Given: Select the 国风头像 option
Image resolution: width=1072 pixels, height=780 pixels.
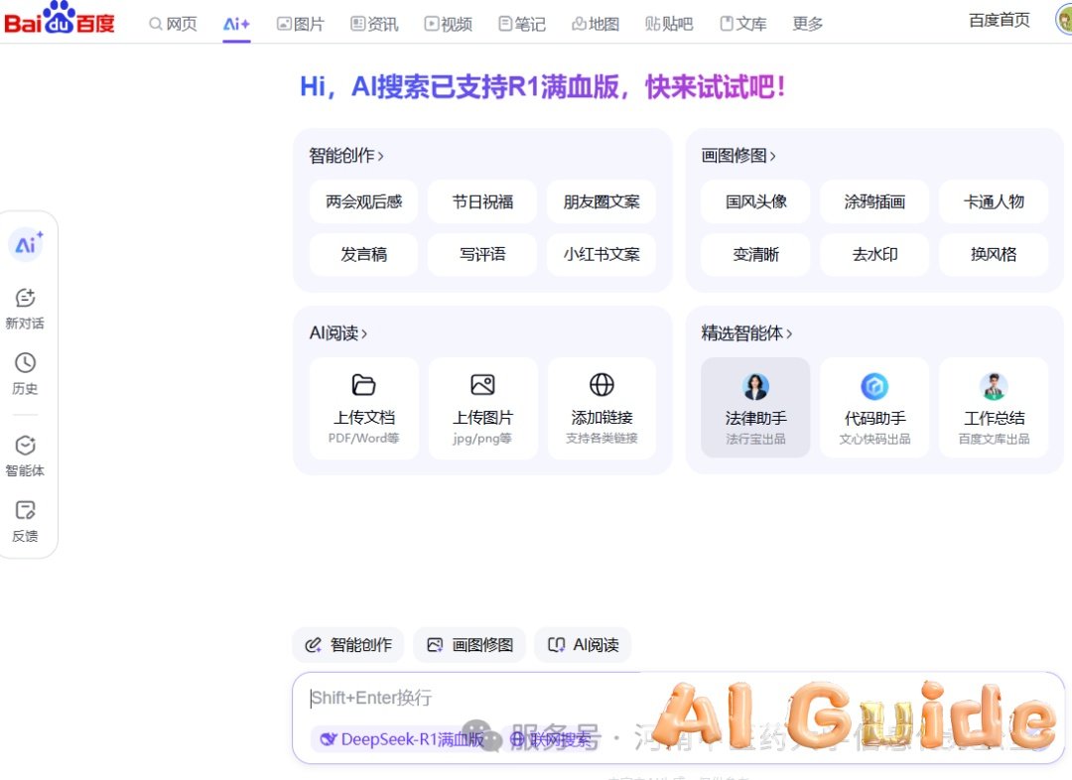Looking at the screenshot, I should tap(756, 201).
